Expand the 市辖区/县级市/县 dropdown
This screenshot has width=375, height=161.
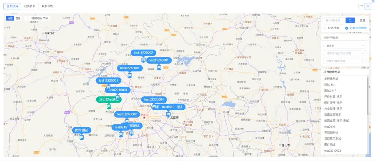[344, 61]
